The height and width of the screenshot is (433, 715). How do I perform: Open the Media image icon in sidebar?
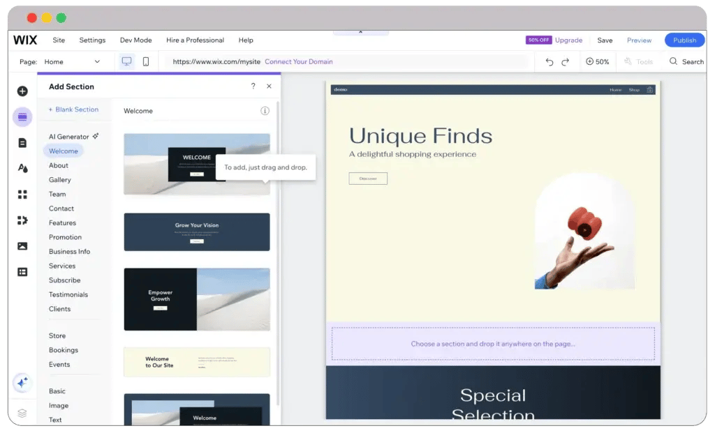[x=22, y=246]
